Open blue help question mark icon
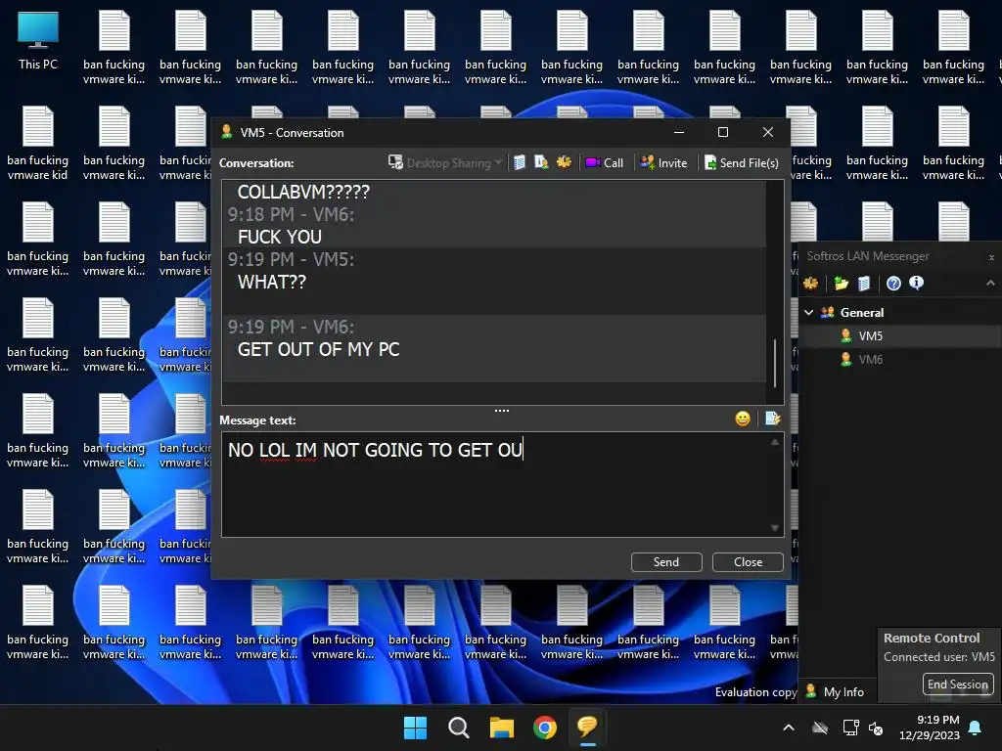 893,283
